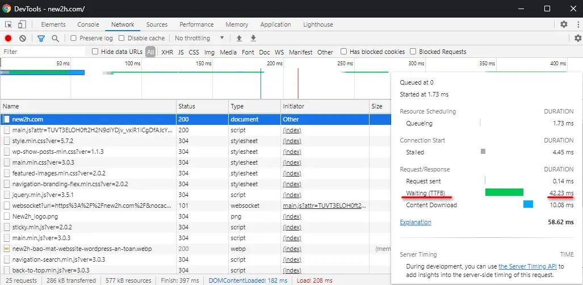The width and height of the screenshot is (583, 285).
Task: Open the DevTools kebab menu
Action: tap(578, 24)
